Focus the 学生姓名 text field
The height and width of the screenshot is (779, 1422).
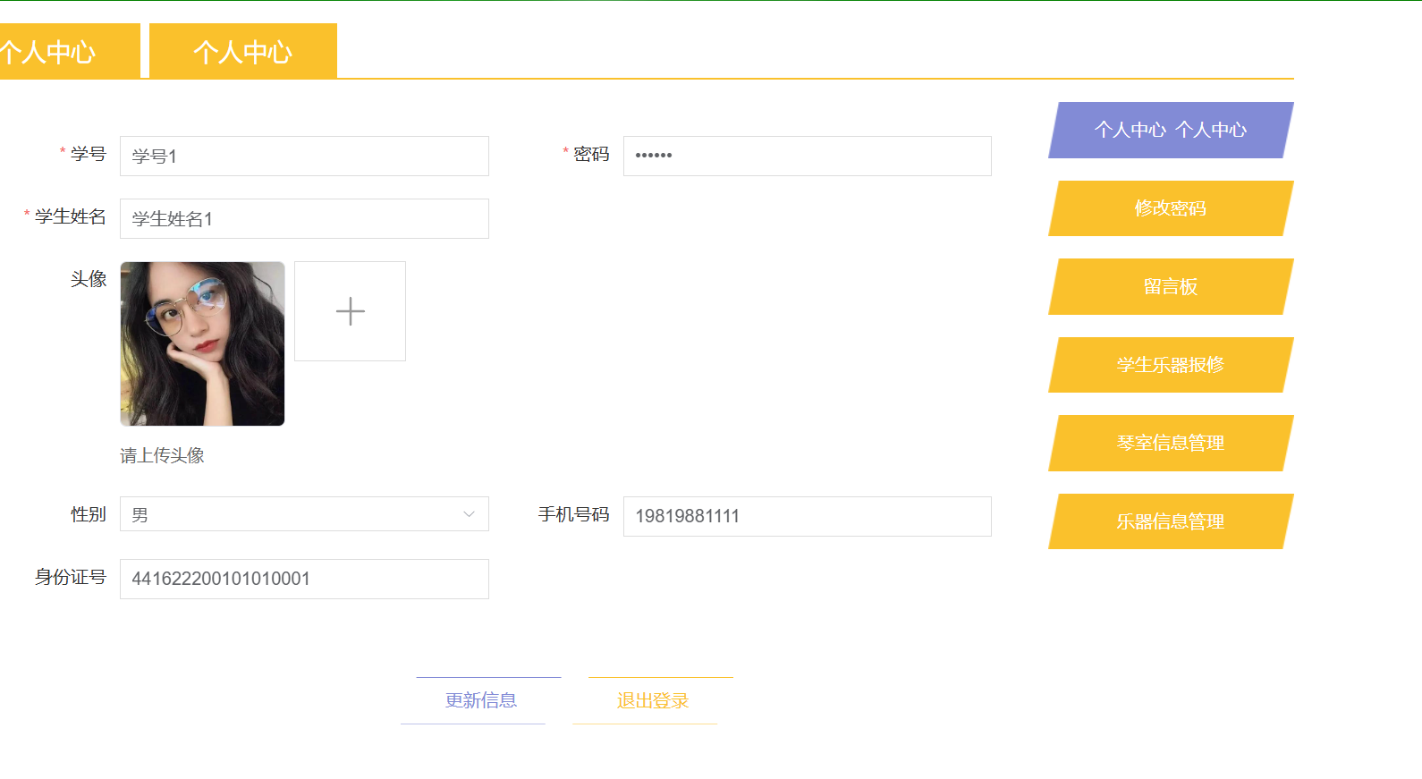(x=304, y=219)
